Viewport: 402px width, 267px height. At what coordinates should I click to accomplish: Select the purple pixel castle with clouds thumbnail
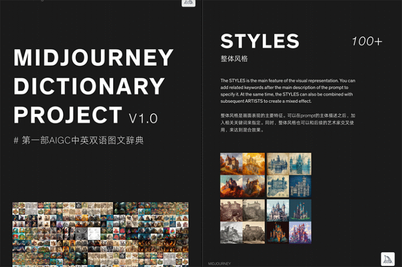coord(300,233)
